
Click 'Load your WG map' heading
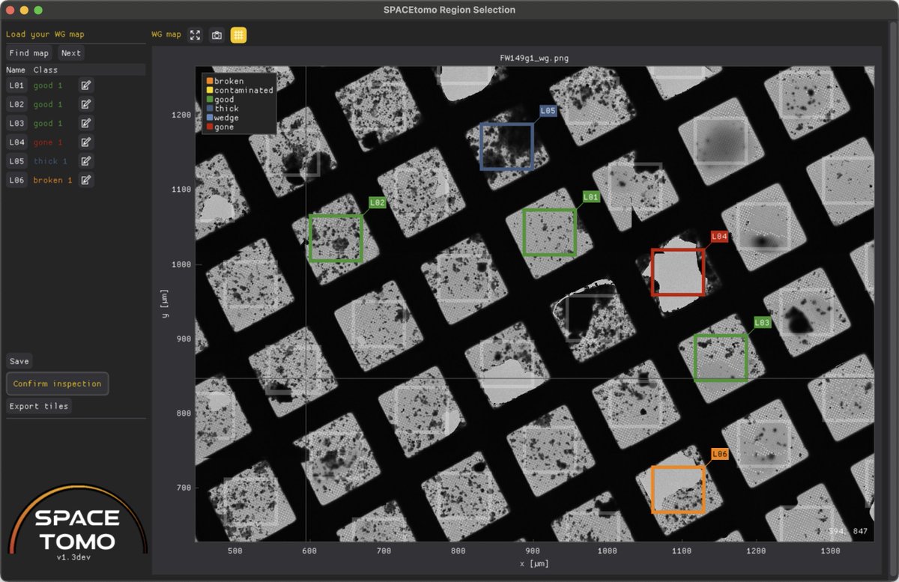coord(45,34)
